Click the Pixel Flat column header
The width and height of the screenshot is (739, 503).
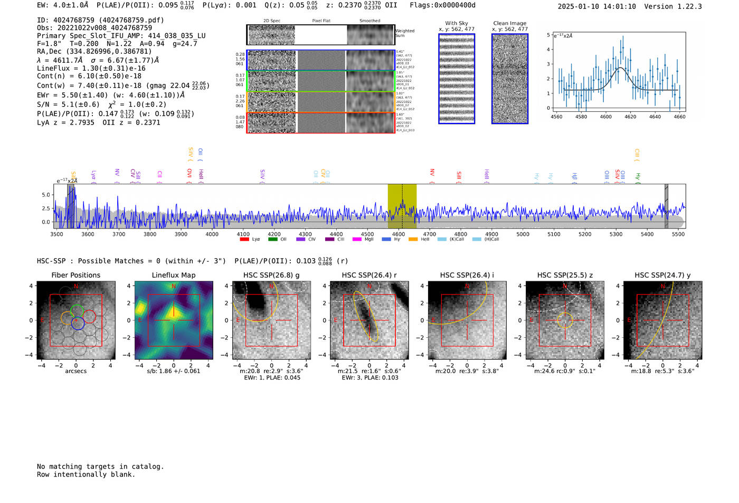321,21
